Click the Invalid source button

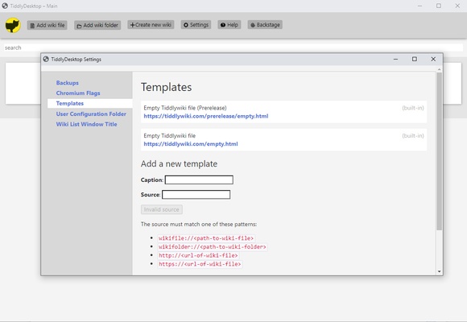click(x=161, y=209)
